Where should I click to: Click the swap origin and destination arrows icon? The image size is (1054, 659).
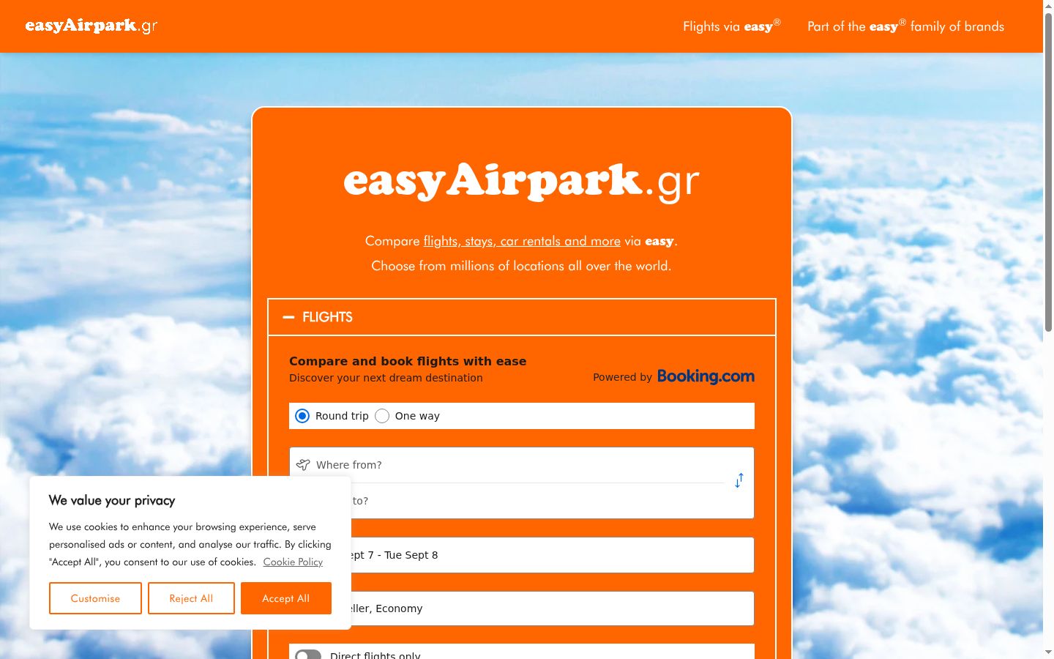(739, 480)
